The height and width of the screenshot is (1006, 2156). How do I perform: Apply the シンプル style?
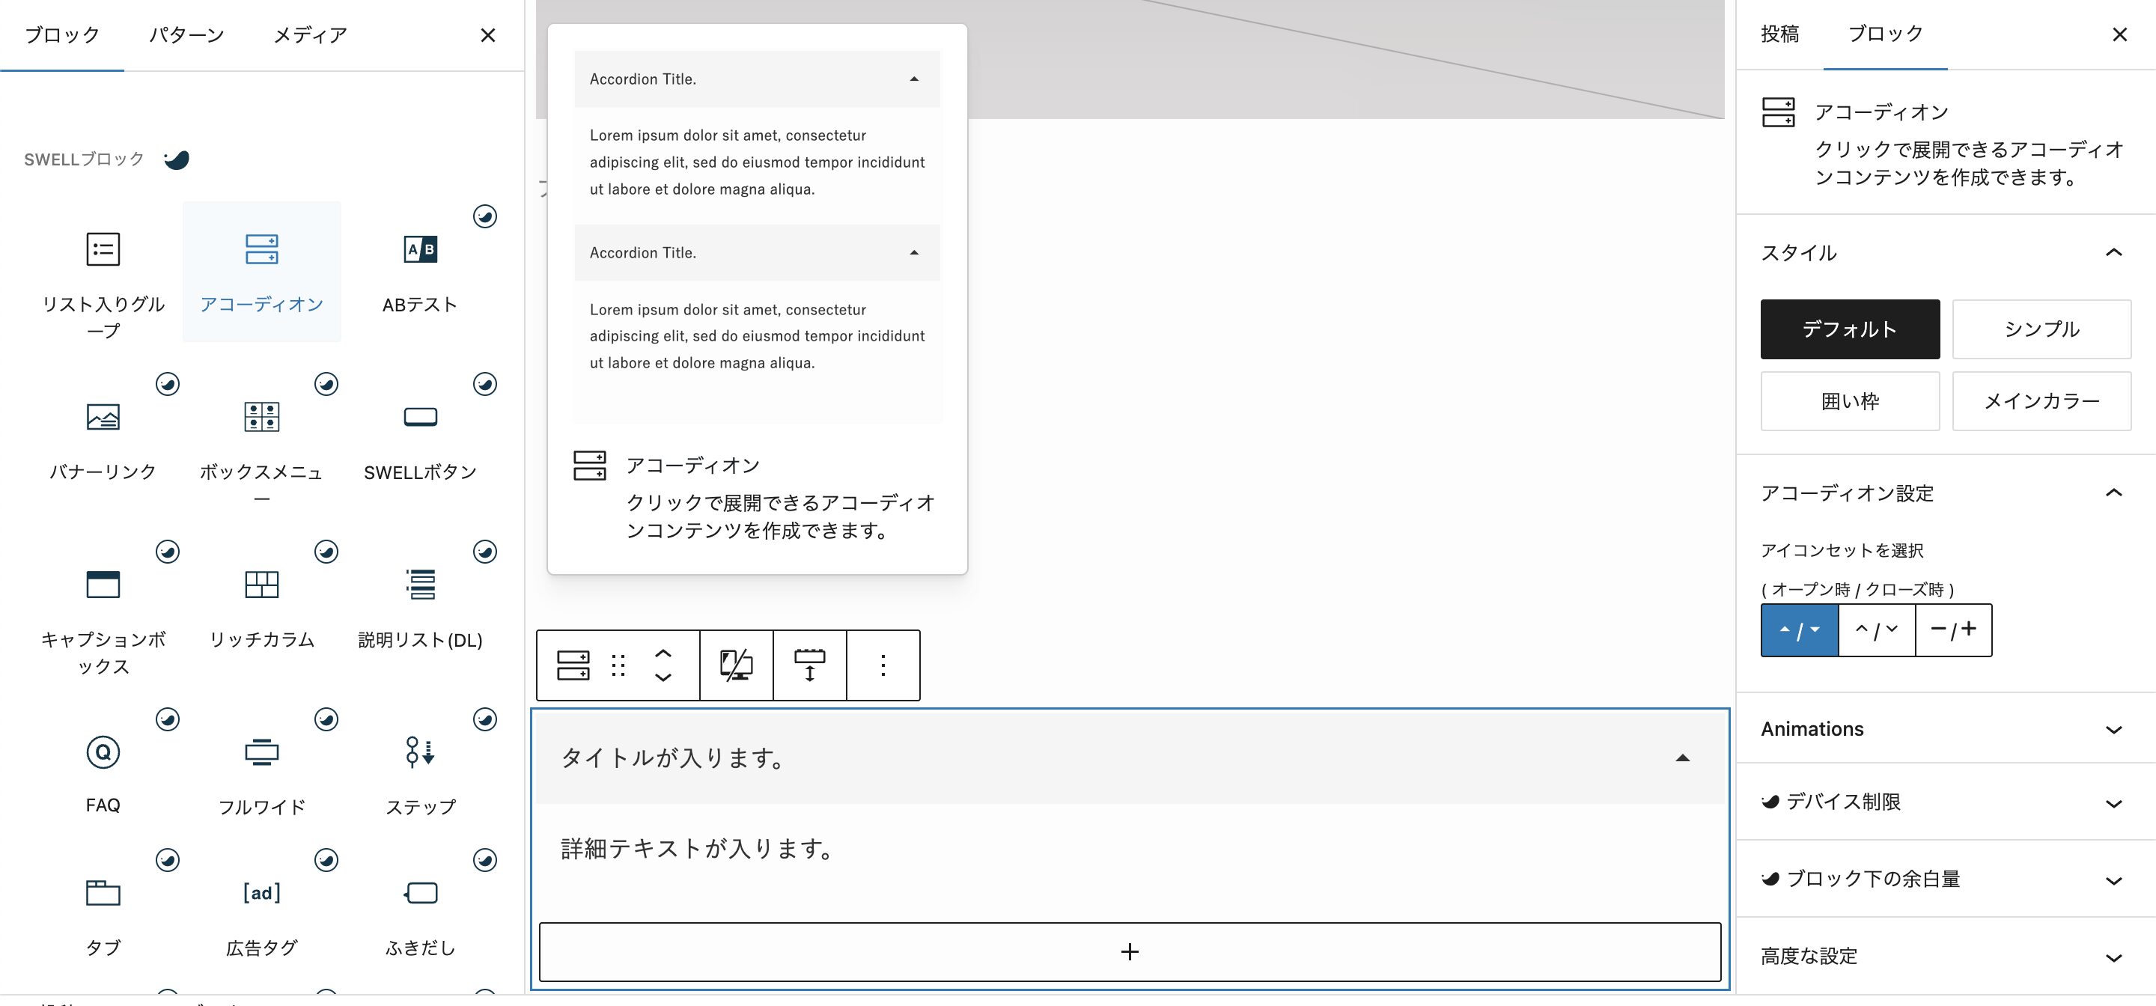click(x=2041, y=329)
